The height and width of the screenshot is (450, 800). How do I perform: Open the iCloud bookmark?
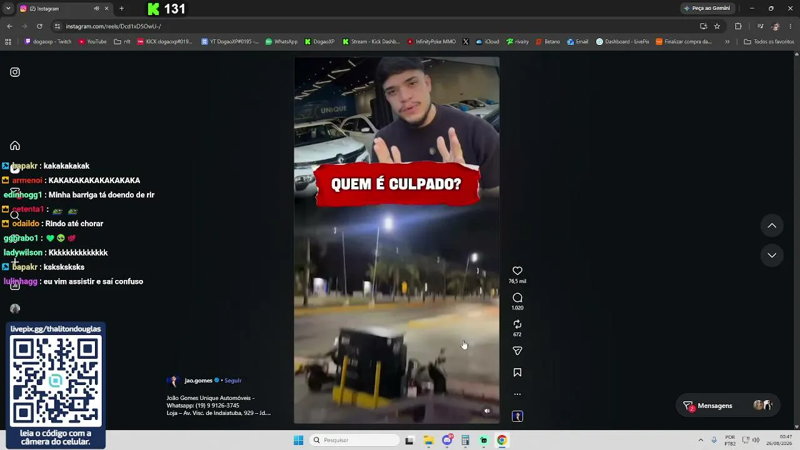click(x=487, y=42)
